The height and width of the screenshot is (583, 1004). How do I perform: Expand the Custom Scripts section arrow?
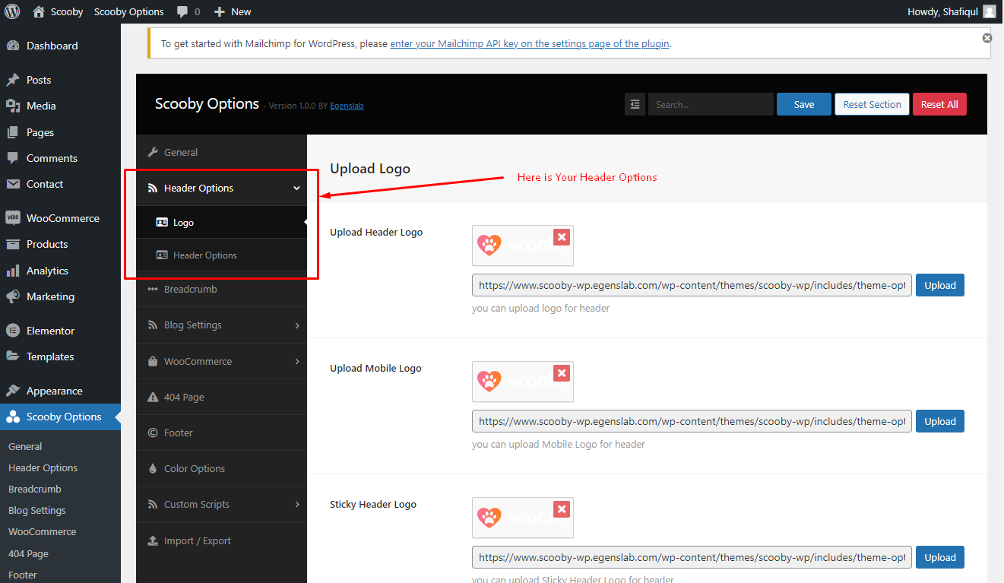297,504
